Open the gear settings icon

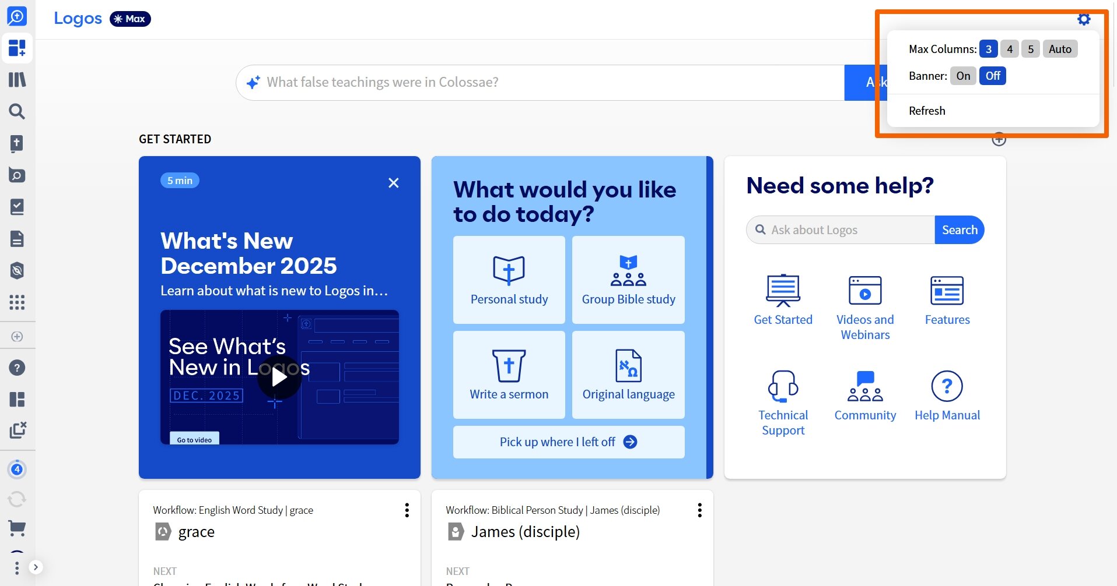(1084, 19)
